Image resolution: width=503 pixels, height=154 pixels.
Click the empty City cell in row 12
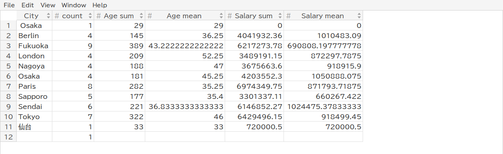[34, 137]
